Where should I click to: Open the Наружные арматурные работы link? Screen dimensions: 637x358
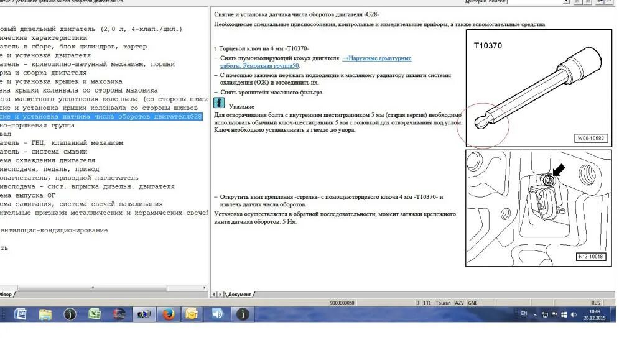pos(316,62)
